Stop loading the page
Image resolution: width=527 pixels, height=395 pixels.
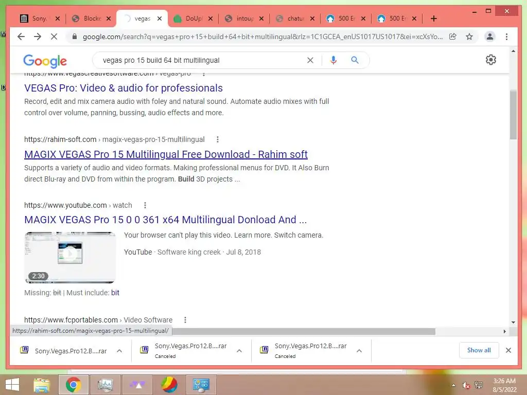[x=54, y=37]
